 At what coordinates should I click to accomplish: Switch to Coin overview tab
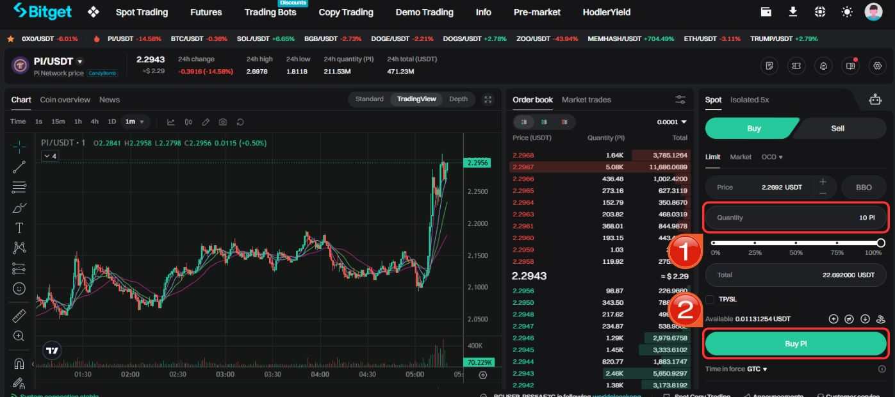(65, 99)
